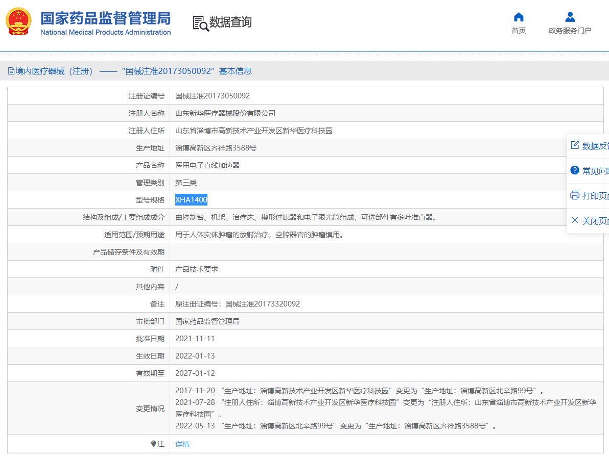Open the 详情 link in the note row
This screenshot has width=609, height=459.
182,444
